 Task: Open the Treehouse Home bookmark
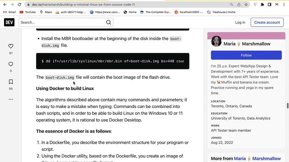[x=221, y=12]
